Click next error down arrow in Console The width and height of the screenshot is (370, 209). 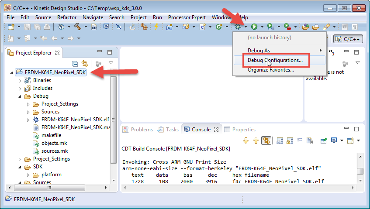pyautogui.click(x=246, y=140)
